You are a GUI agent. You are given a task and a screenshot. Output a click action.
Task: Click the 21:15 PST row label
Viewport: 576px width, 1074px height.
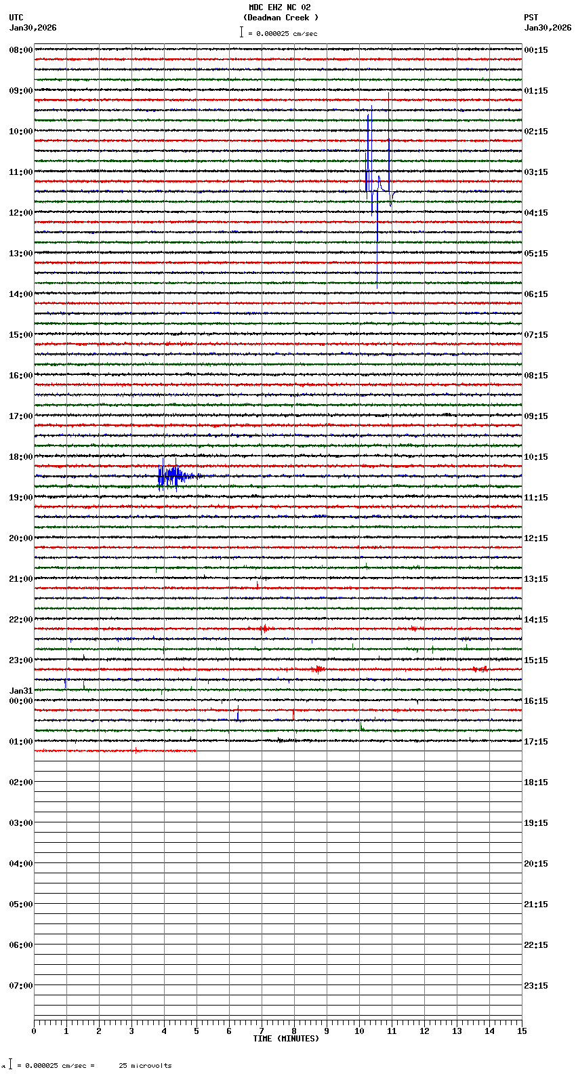[x=536, y=904]
